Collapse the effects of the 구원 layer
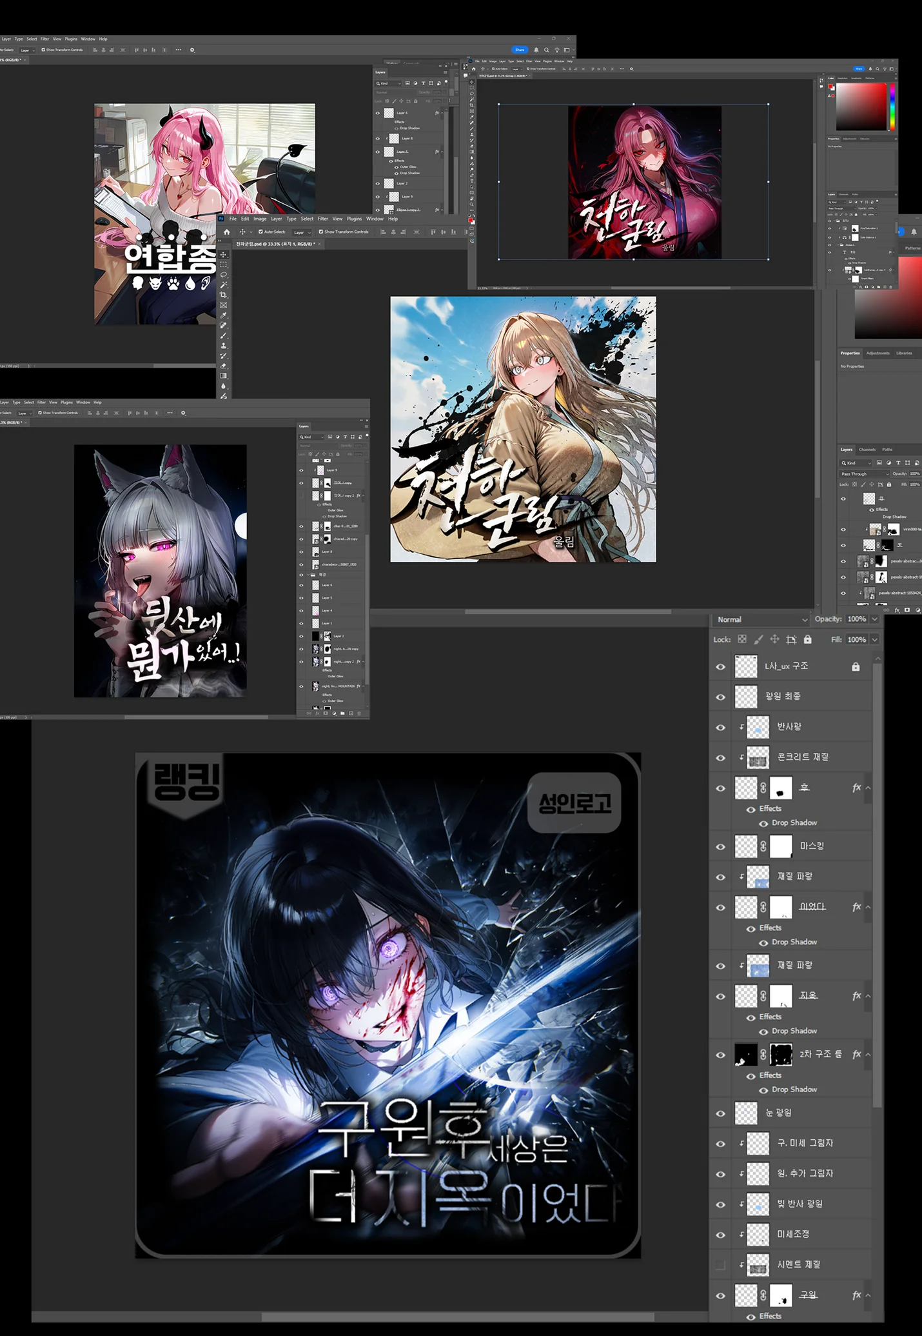922x1336 pixels. (868, 1295)
